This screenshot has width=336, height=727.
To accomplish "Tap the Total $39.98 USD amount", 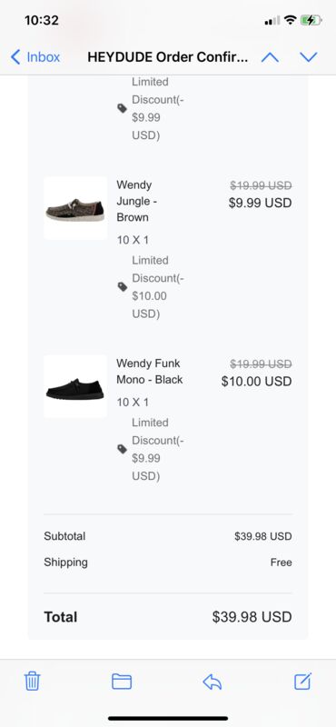I will [252, 617].
